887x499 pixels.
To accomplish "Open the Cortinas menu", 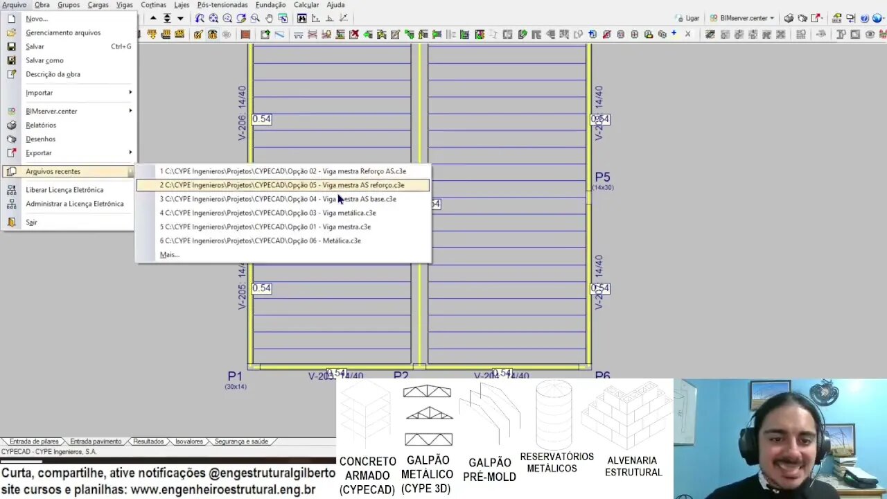I will [x=154, y=5].
